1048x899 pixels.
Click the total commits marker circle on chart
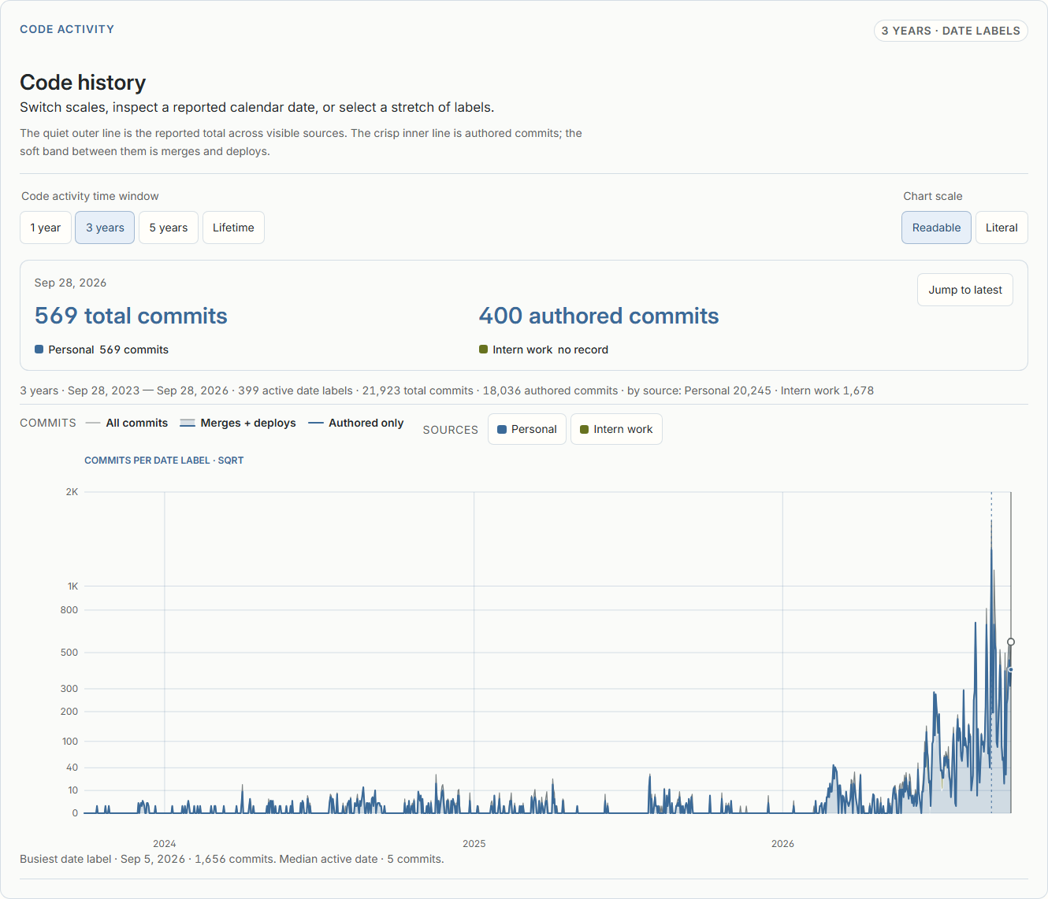[x=1011, y=642]
